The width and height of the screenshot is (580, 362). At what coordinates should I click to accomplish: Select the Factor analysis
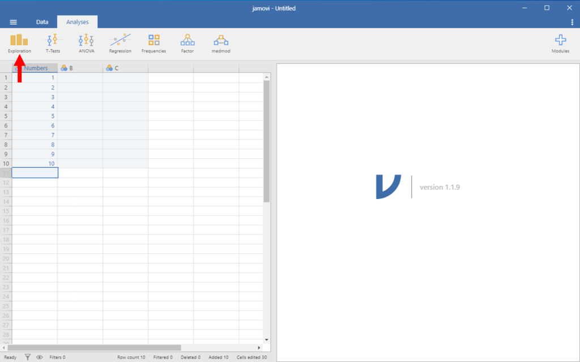[x=187, y=42]
